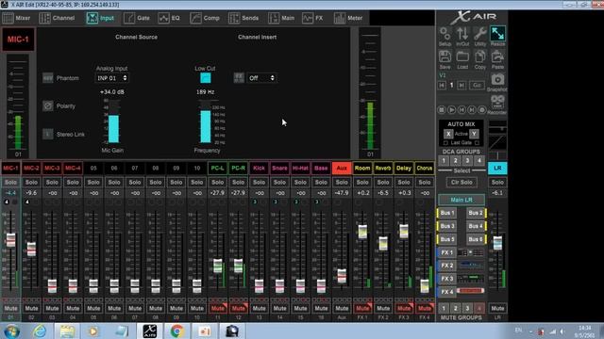
Task: Select DCA Group 2
Action: click(455, 161)
